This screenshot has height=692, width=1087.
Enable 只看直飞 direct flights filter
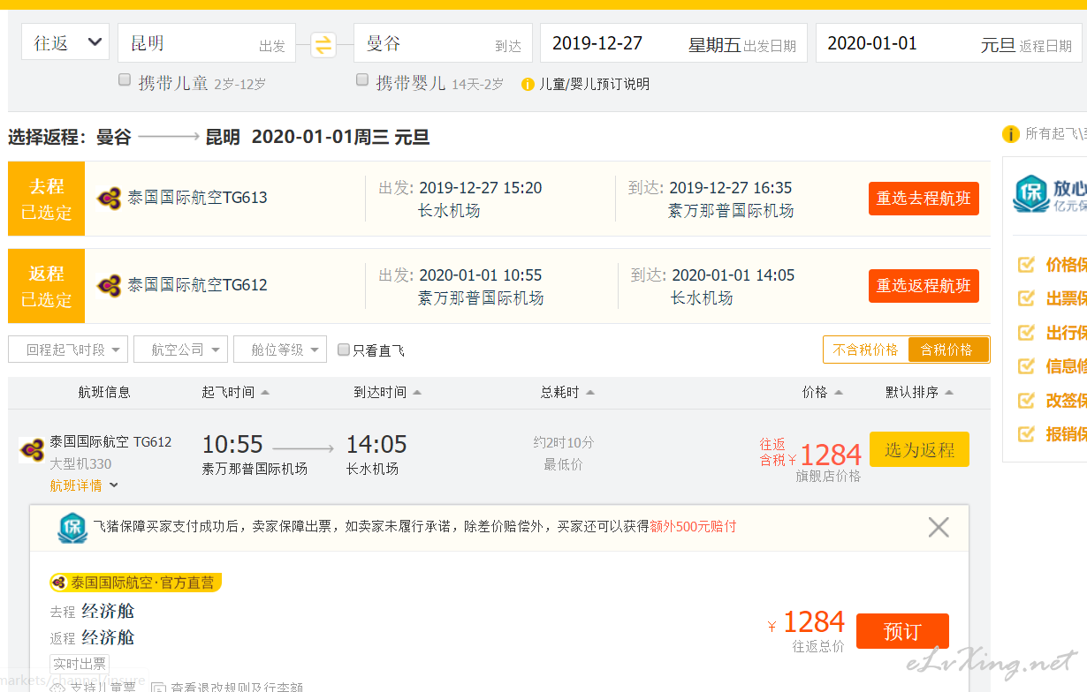(x=344, y=350)
